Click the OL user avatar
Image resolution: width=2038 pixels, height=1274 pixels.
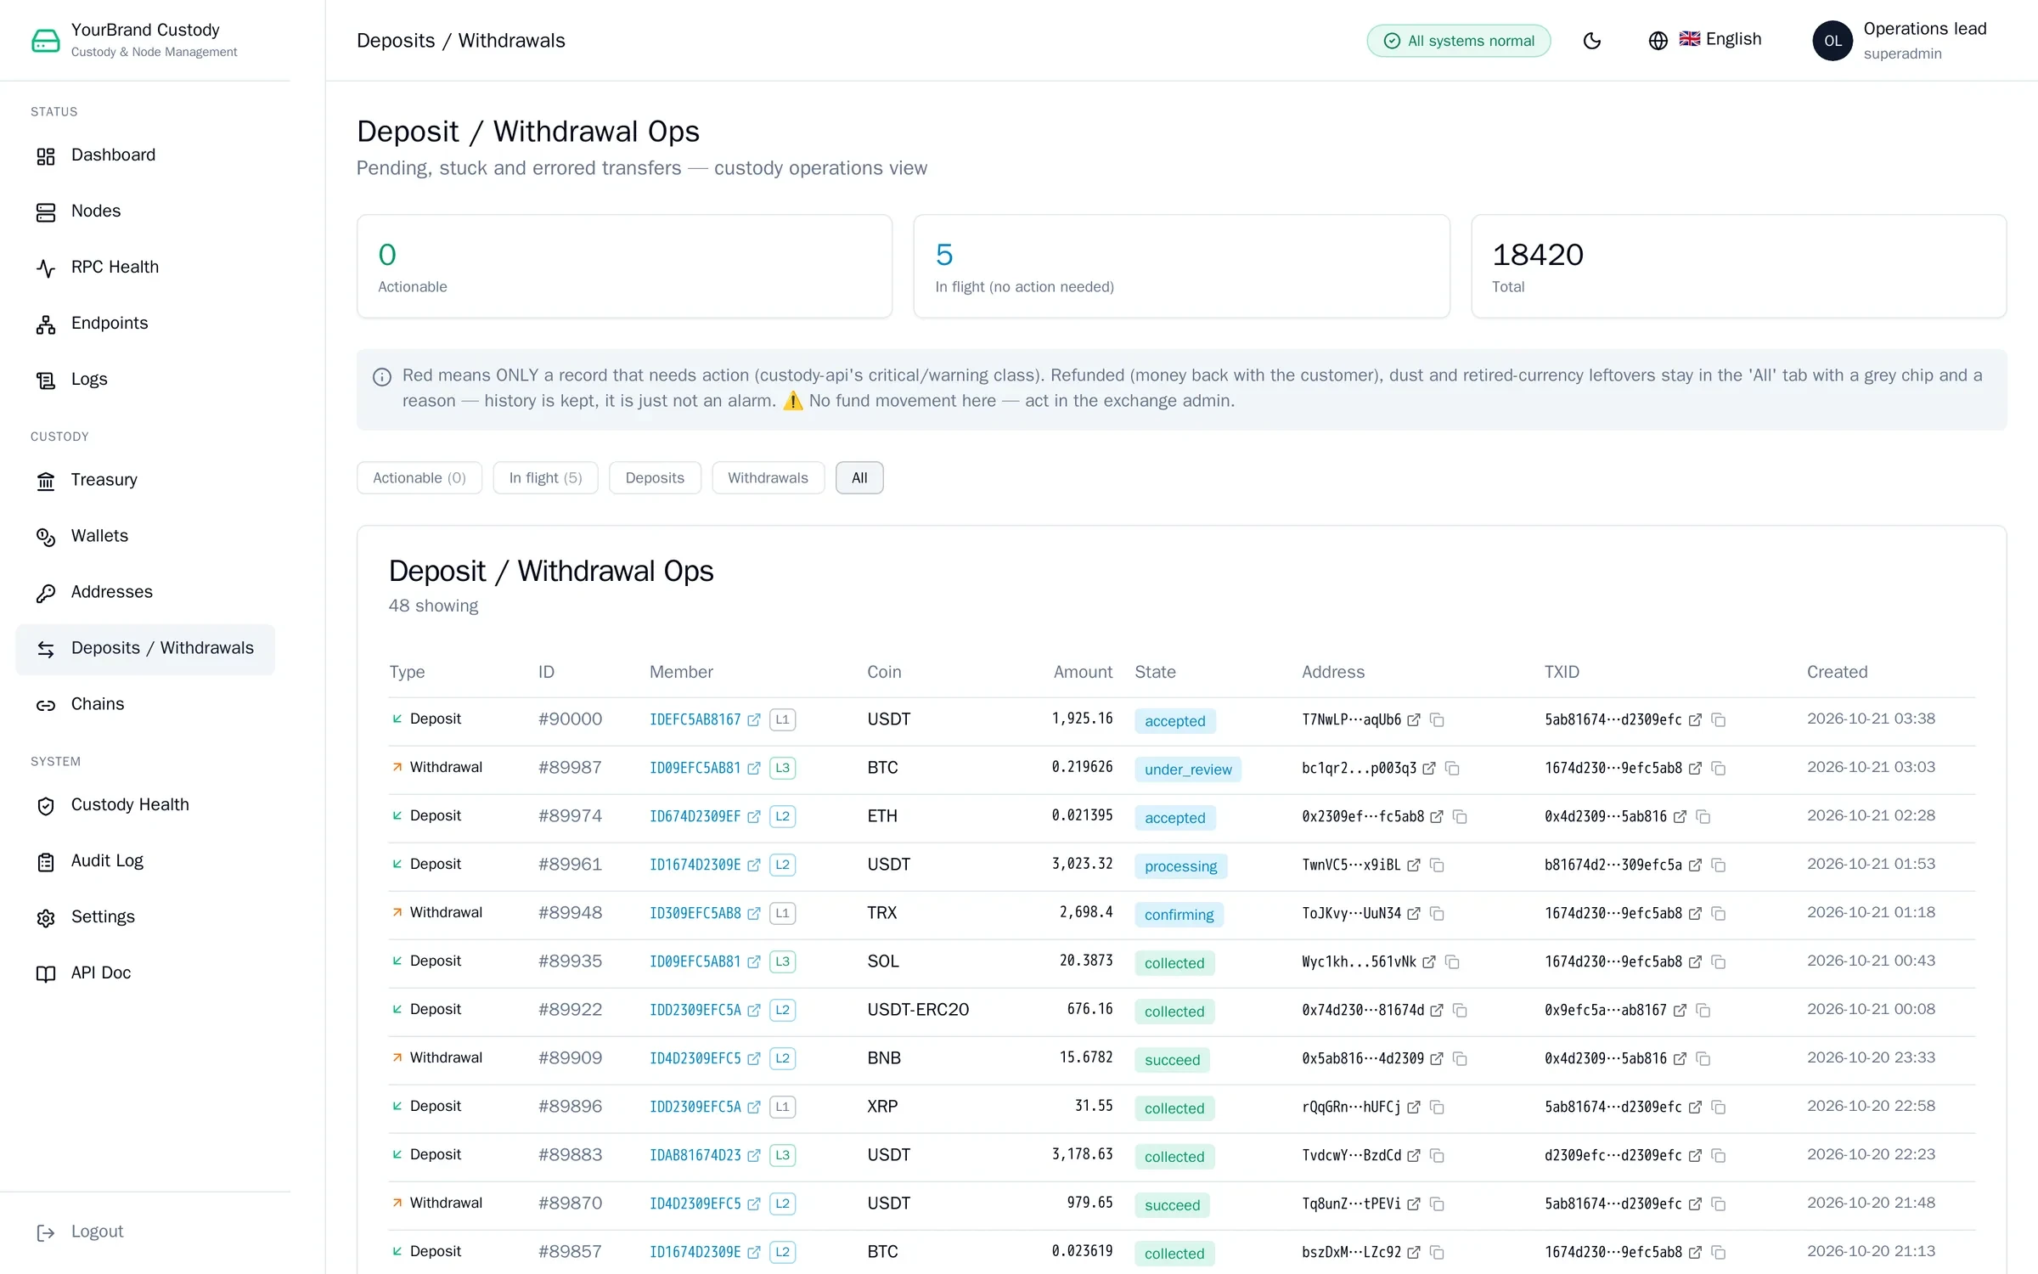[x=1833, y=41]
